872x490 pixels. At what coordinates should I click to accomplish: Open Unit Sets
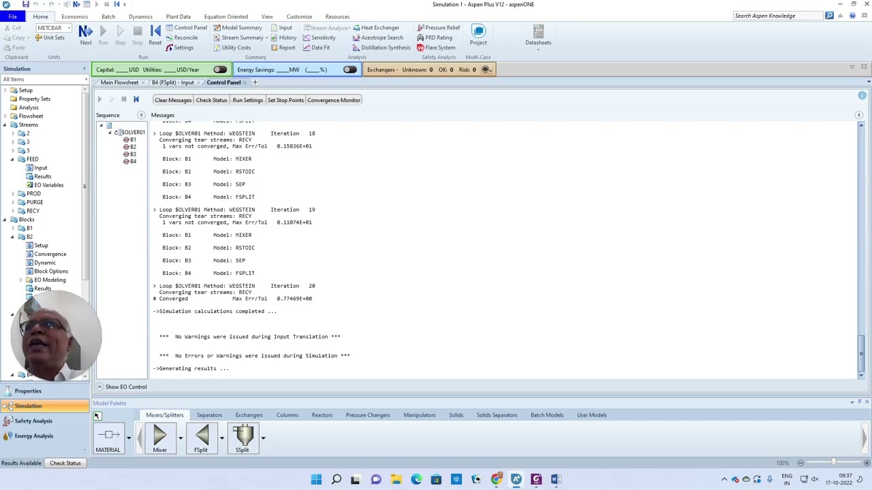point(50,37)
